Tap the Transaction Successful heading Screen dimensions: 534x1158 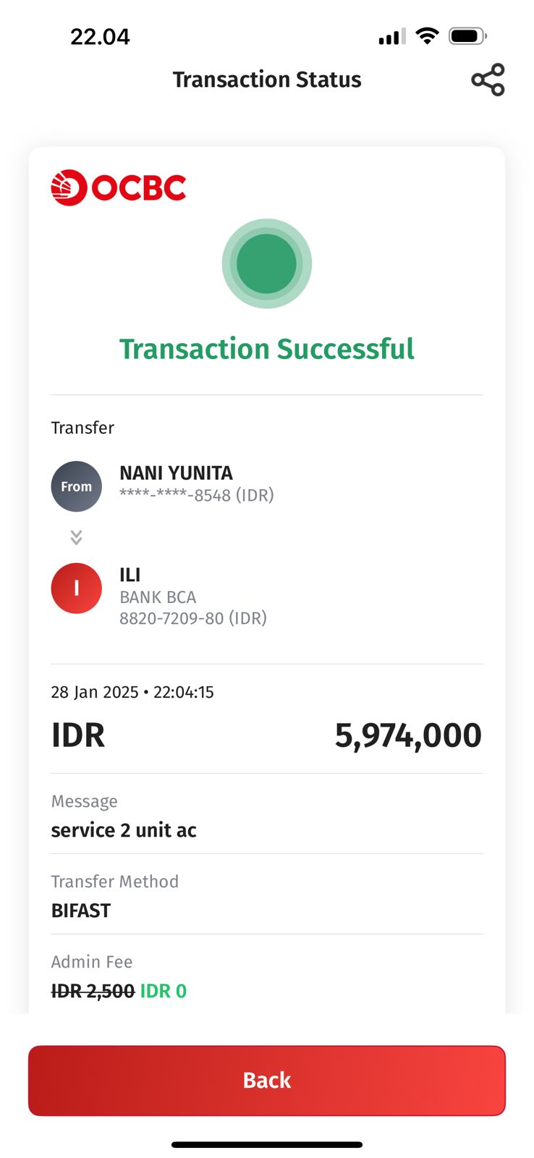(266, 349)
